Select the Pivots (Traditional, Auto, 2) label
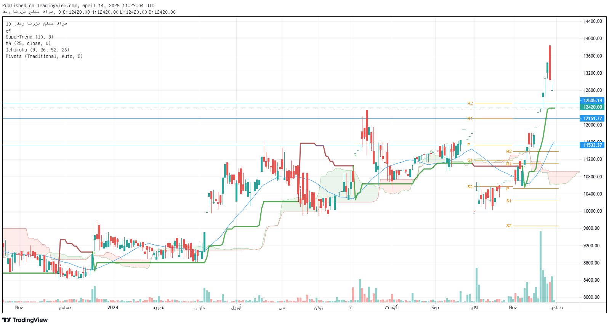Viewport: 609px width, 327px height. coord(44,56)
